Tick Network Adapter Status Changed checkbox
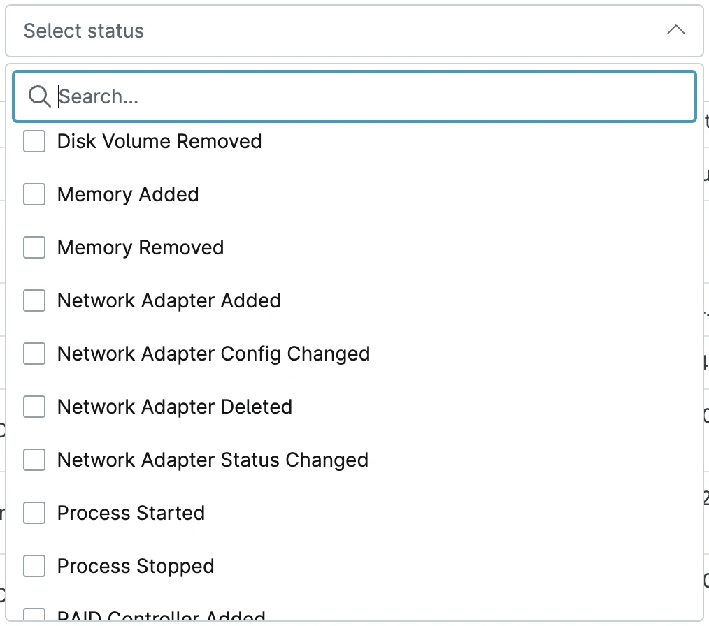Image resolution: width=709 pixels, height=626 pixels. coord(34,460)
